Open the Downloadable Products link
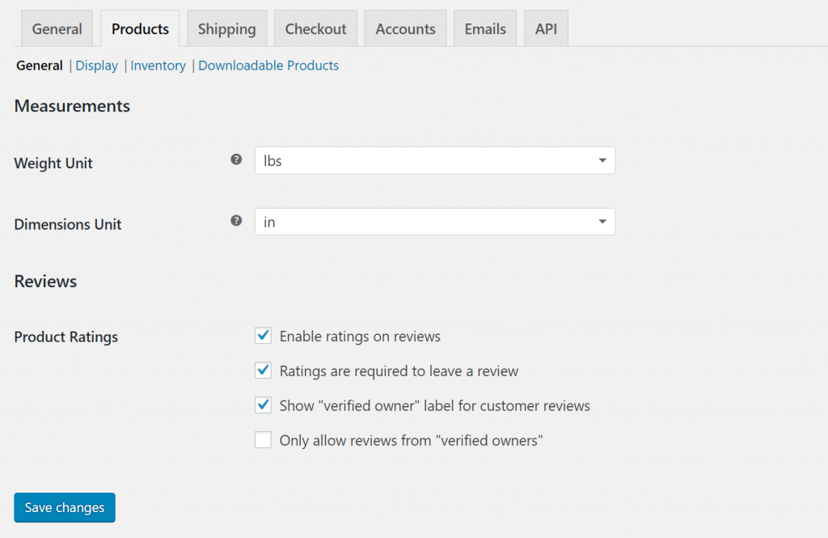This screenshot has width=828, height=538. click(x=268, y=66)
